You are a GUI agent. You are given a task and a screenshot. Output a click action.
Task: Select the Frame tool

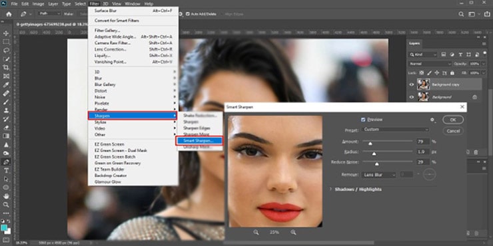point(6,76)
